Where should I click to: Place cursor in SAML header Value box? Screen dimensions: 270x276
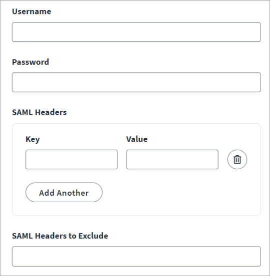click(172, 160)
